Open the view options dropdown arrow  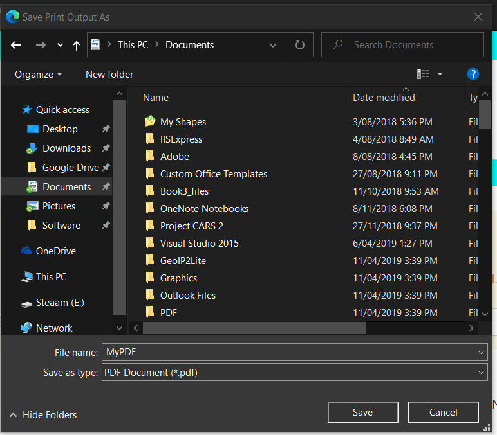coord(440,74)
